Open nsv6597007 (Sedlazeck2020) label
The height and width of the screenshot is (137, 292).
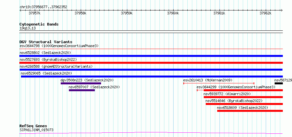94,87
